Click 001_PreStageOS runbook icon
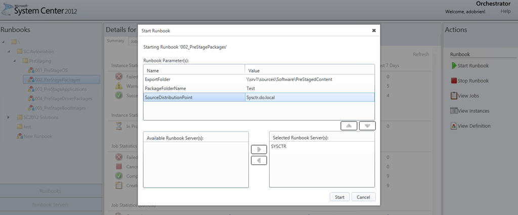 click(31, 70)
